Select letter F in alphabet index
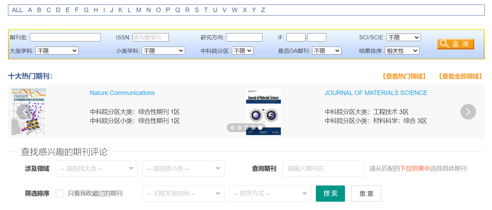The width and height of the screenshot is (492, 210). tap(77, 10)
